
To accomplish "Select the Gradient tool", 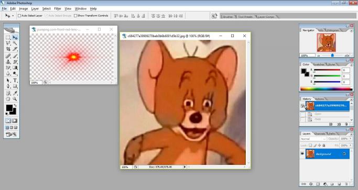I will click(15, 68).
